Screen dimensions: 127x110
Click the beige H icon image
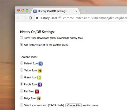(x=39, y=98)
